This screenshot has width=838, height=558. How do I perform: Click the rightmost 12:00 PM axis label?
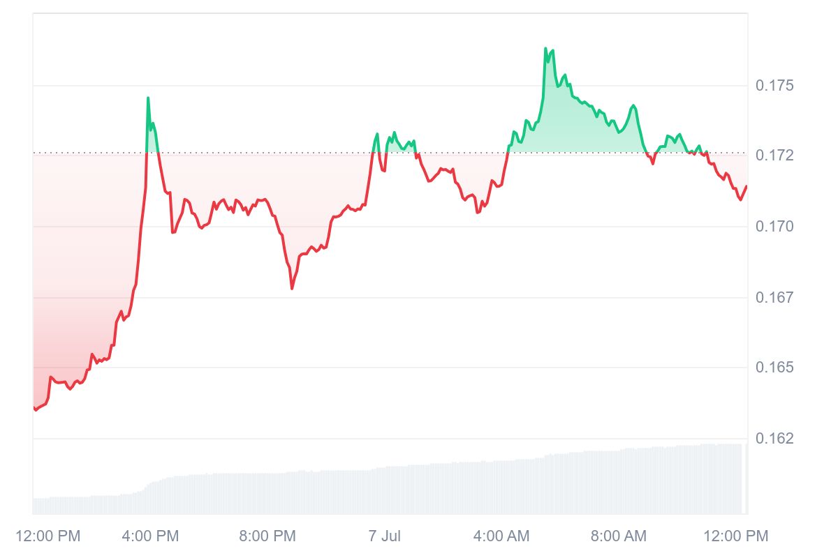click(x=734, y=536)
